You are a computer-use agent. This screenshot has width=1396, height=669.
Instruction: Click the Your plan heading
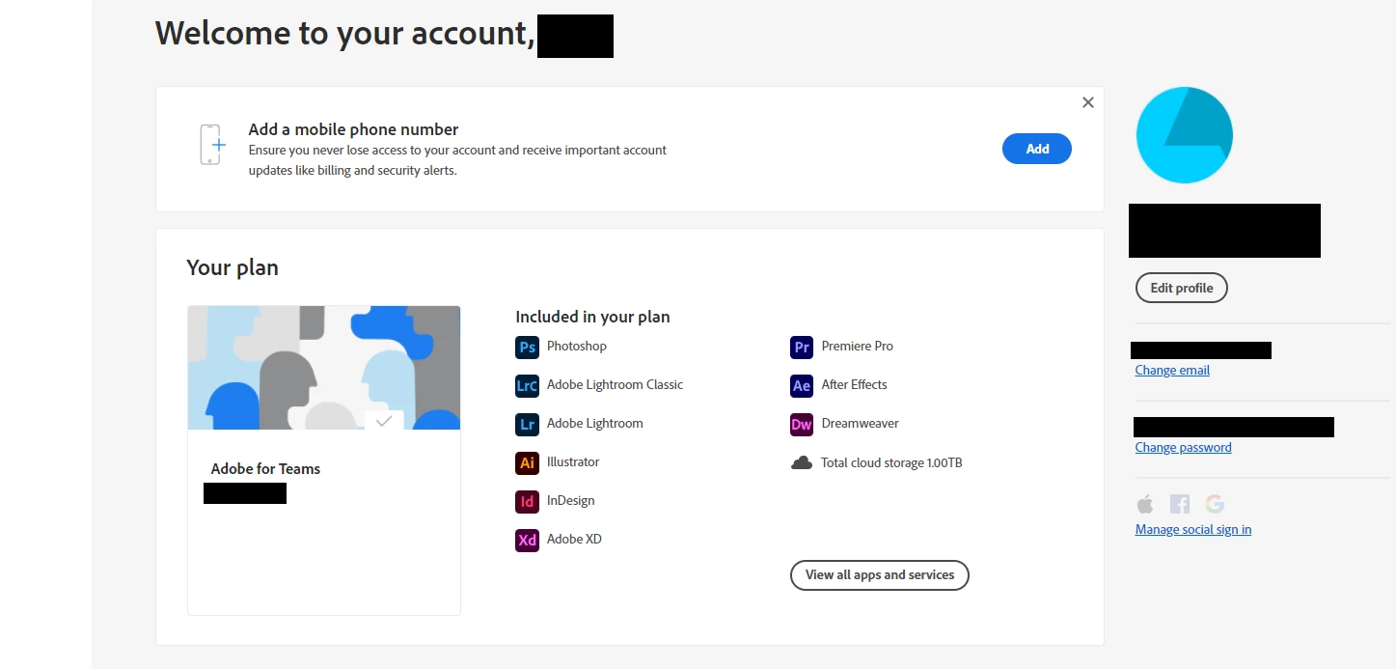[x=233, y=267]
